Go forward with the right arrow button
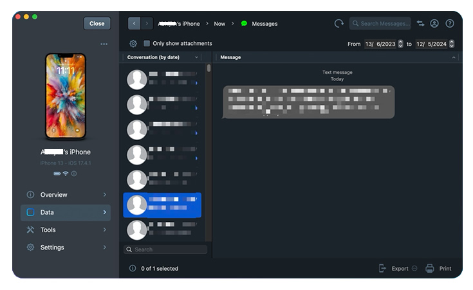 [x=147, y=24]
